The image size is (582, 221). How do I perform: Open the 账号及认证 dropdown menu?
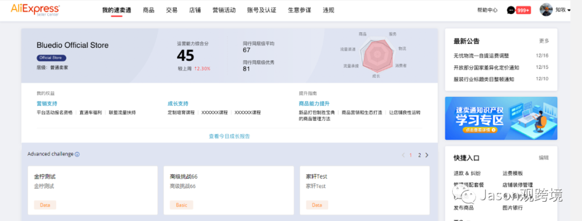tap(261, 10)
